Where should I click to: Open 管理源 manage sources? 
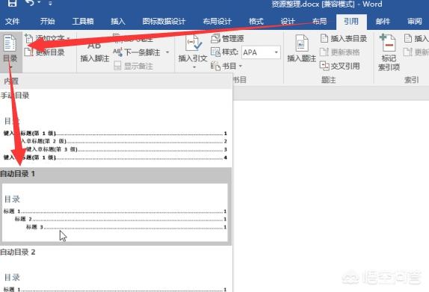click(x=228, y=38)
